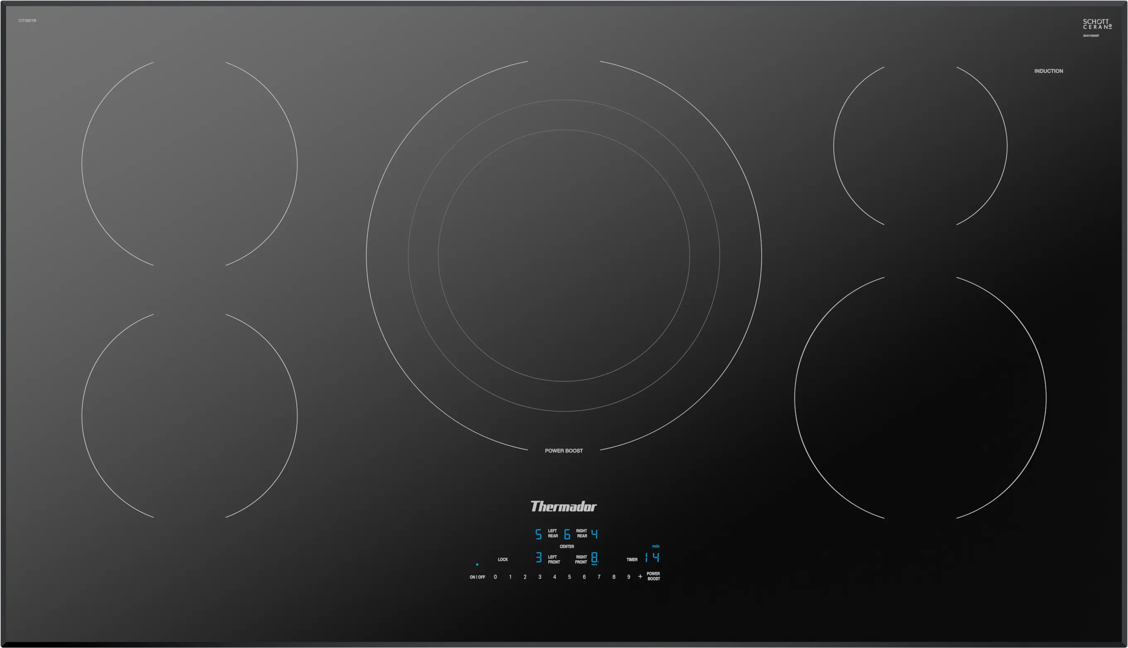The height and width of the screenshot is (648, 1128).
Task: Select power level 8 on the keypad
Action: pyautogui.click(x=614, y=577)
